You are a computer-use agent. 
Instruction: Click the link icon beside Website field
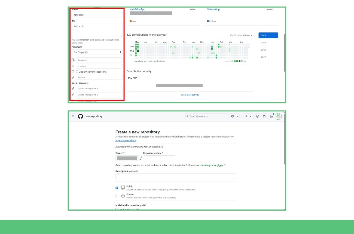tap(73, 77)
